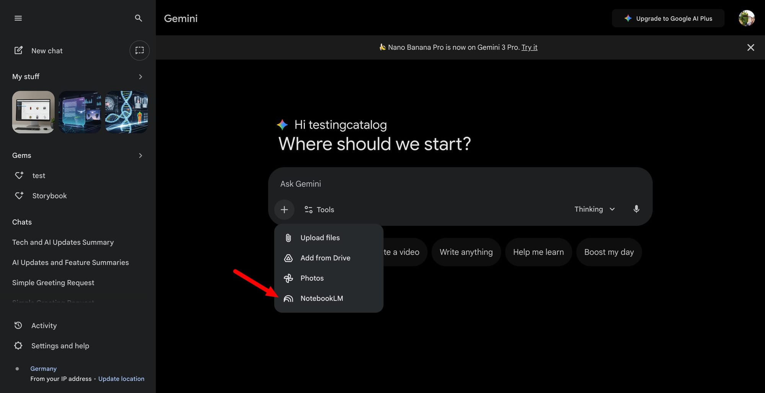Expand the Gems section
Viewport: 765px width, 393px height.
[140, 155]
